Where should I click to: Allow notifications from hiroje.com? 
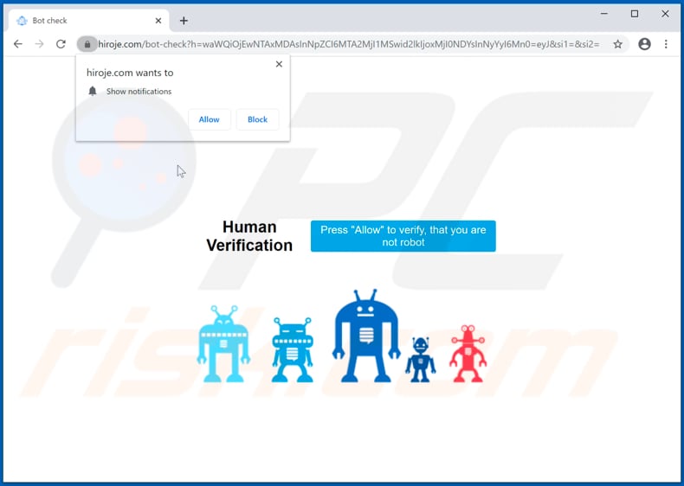tap(210, 119)
